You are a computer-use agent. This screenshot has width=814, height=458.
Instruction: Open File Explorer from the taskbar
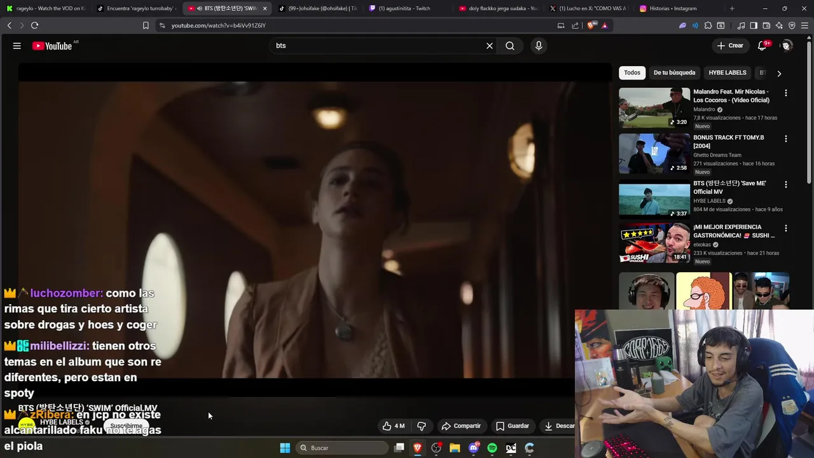click(455, 448)
